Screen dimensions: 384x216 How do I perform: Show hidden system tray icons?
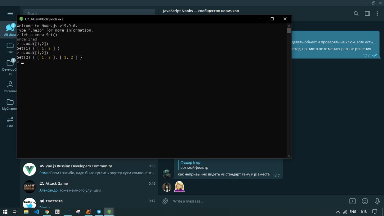[338, 211]
